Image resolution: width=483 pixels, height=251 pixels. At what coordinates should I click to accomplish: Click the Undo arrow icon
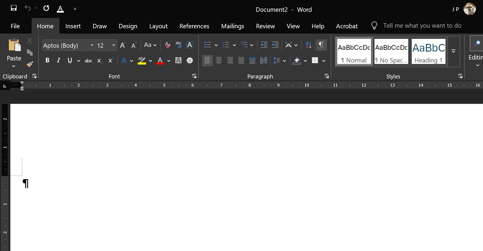(x=27, y=8)
